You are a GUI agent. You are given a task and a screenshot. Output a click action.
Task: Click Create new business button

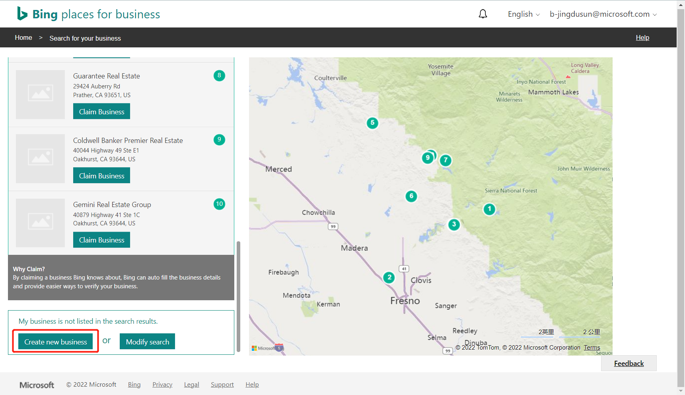pos(56,342)
